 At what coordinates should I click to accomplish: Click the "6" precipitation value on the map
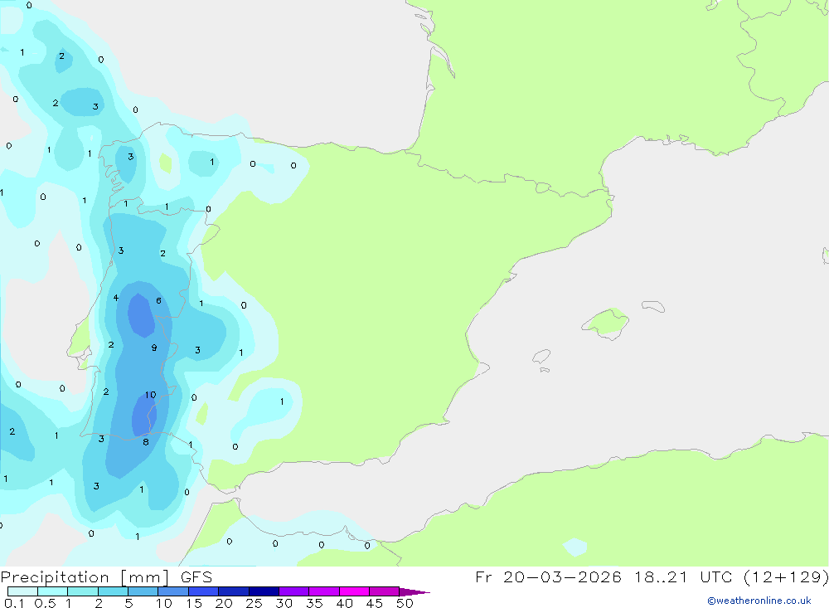(158, 300)
